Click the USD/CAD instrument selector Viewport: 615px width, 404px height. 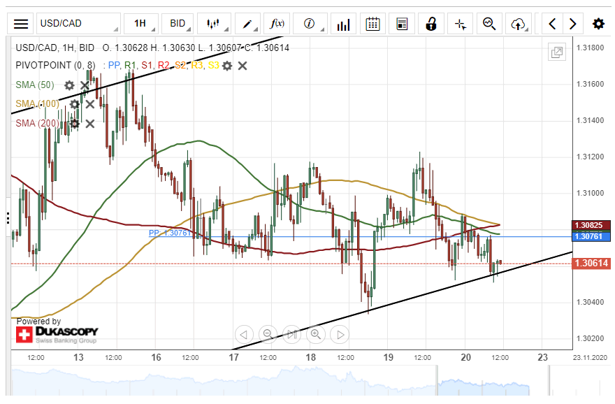tap(78, 24)
